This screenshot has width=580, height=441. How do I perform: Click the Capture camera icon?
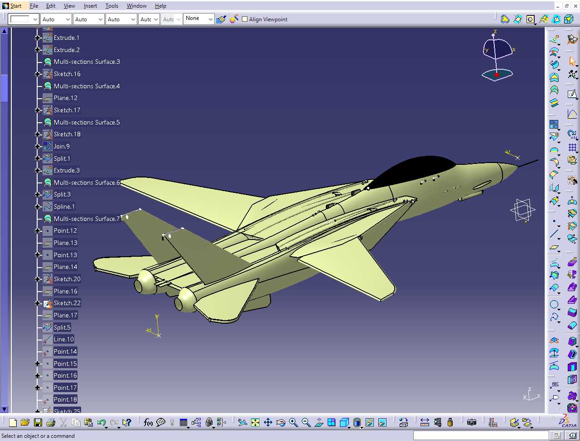click(x=472, y=422)
